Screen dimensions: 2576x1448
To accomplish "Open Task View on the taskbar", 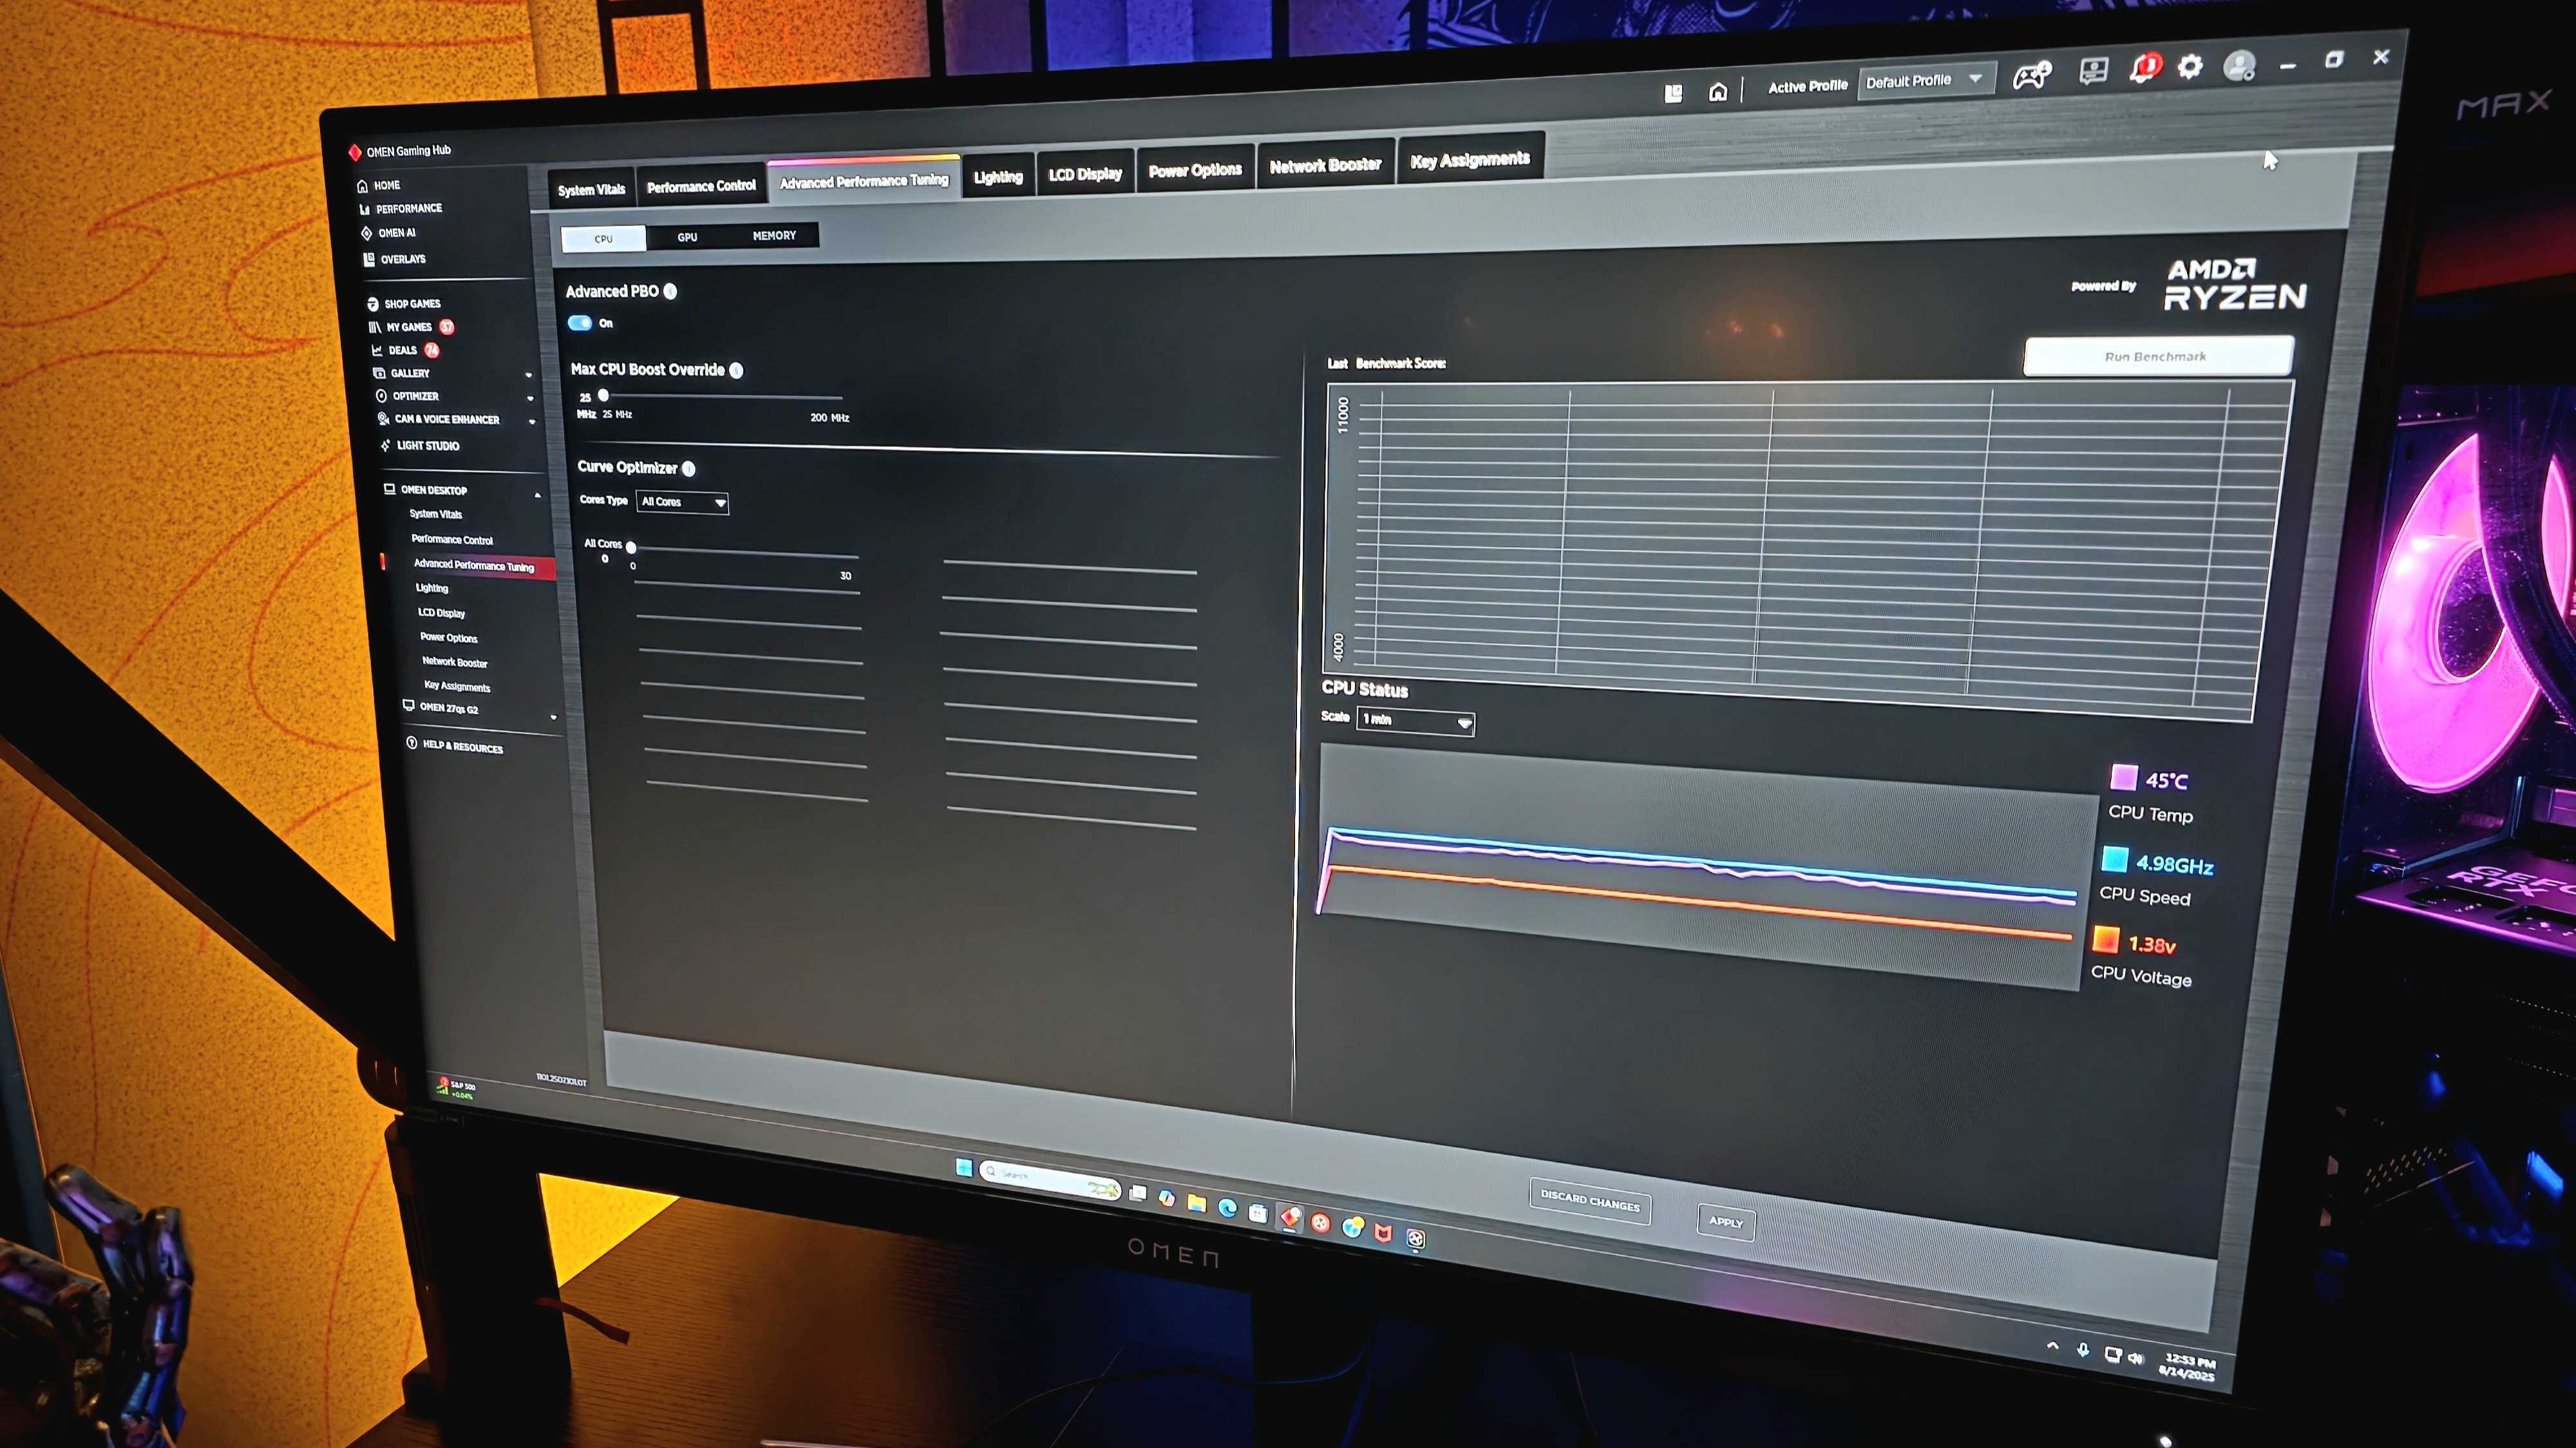I will coord(1137,1193).
